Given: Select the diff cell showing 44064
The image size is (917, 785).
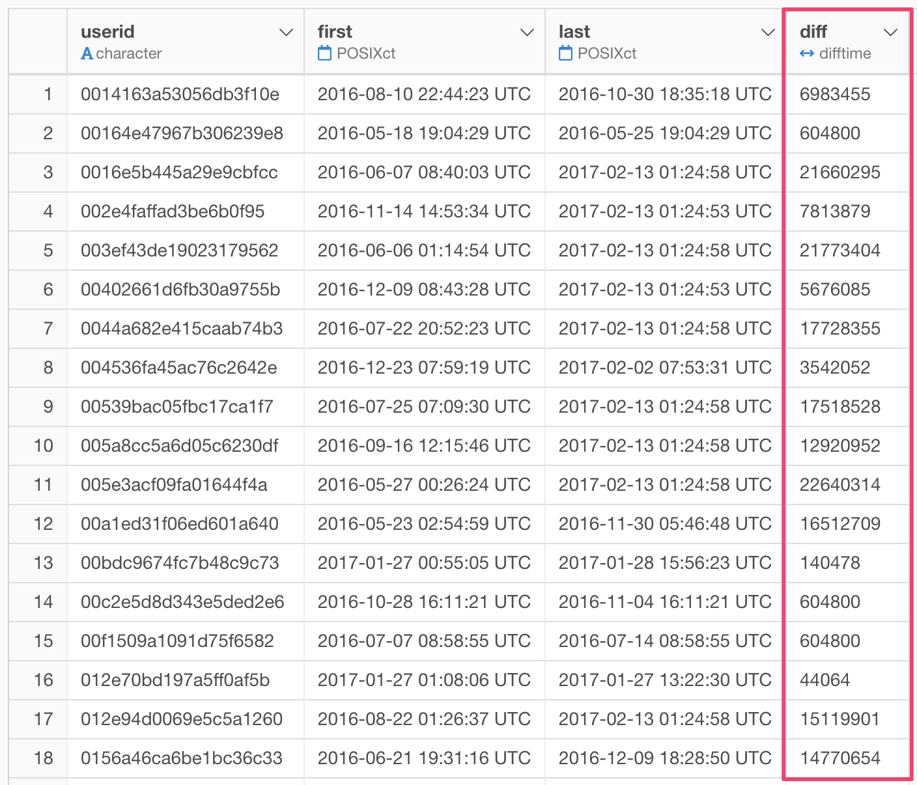Looking at the screenshot, I should coord(825,680).
